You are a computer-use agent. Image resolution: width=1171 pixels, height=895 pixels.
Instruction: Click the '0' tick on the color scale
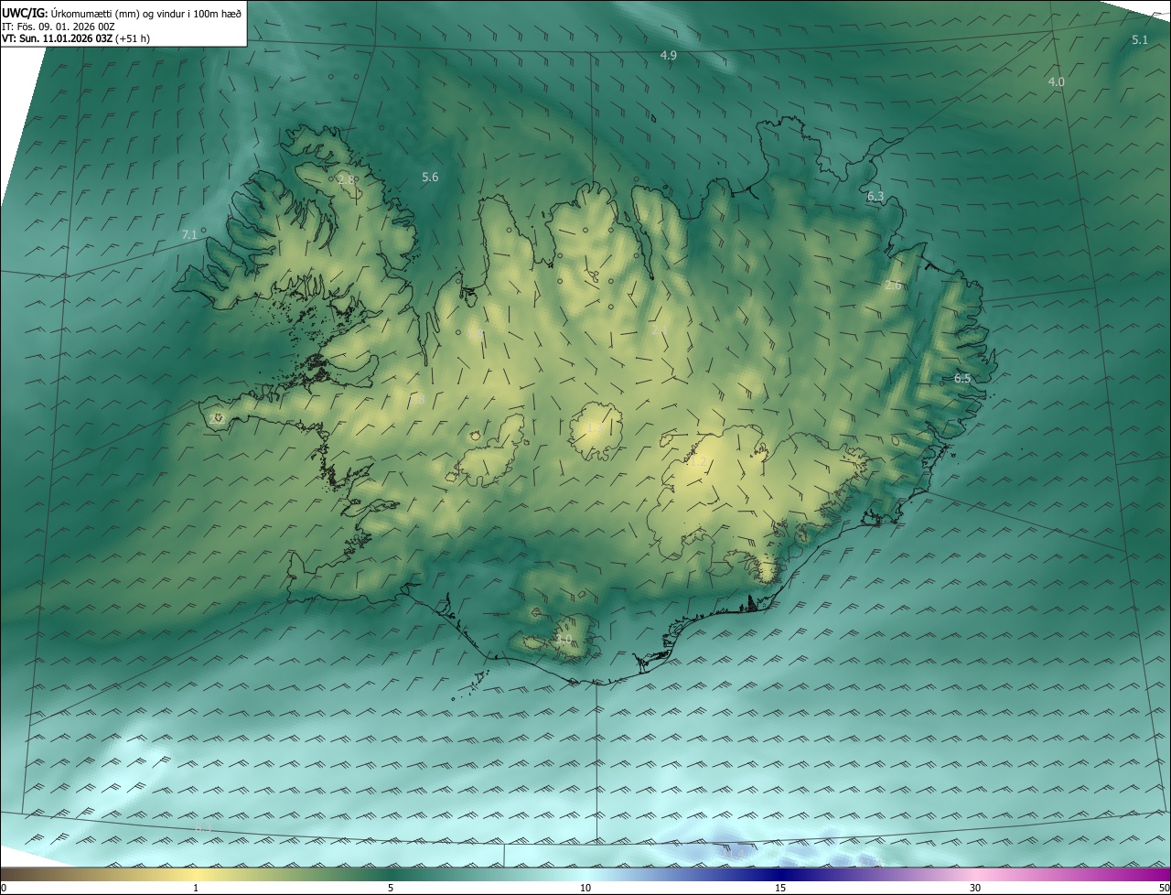[x=4, y=889]
